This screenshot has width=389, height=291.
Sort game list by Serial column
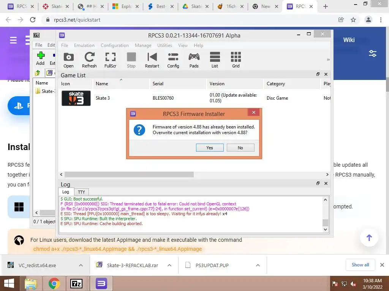tap(178, 84)
